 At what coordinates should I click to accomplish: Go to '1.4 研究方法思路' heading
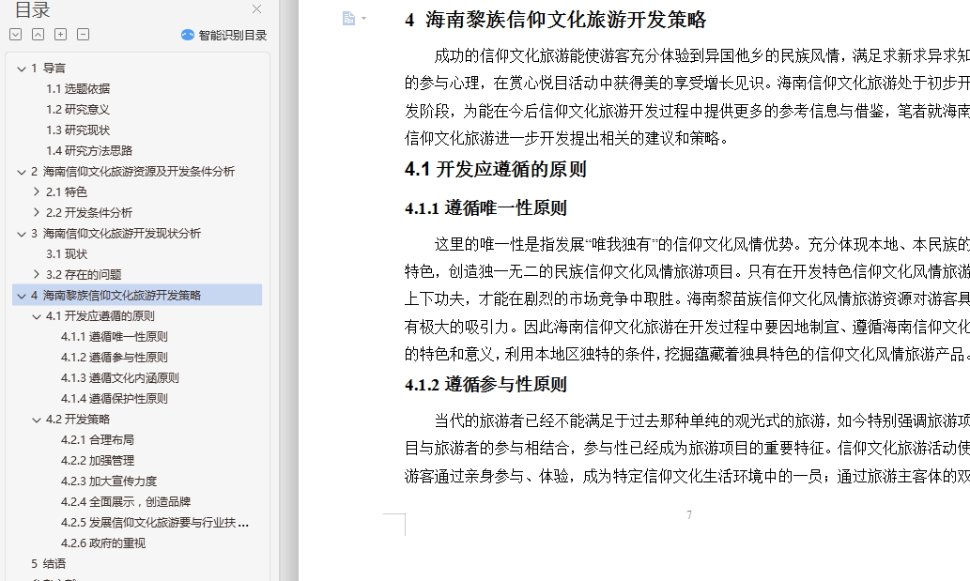(89, 151)
